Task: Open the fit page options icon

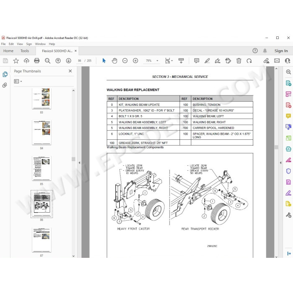Action: pyautogui.click(x=169, y=61)
